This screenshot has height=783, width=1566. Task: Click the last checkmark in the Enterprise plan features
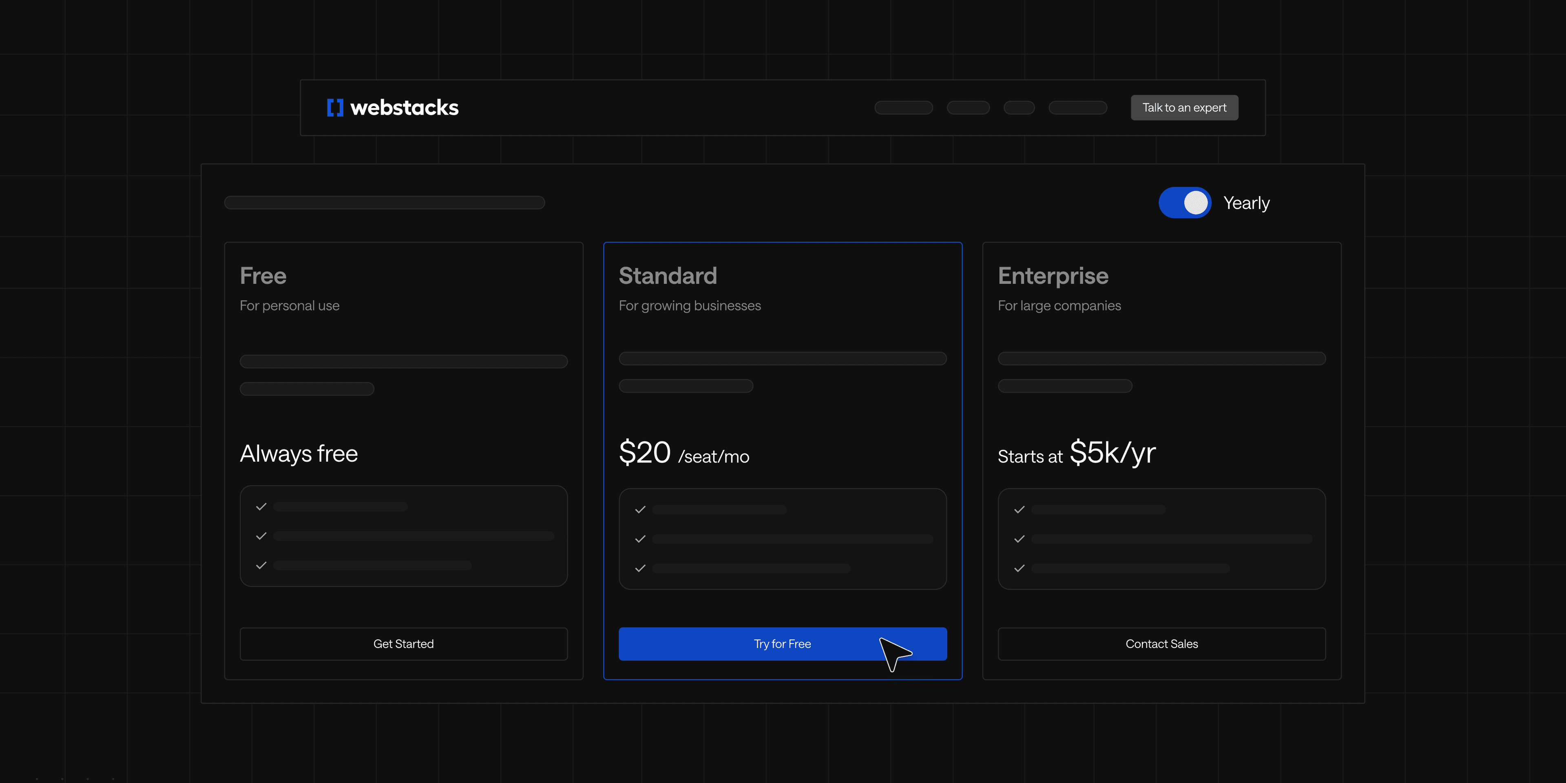(1020, 568)
